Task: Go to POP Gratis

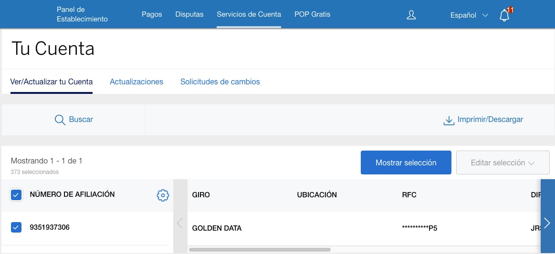Action: pyautogui.click(x=312, y=14)
